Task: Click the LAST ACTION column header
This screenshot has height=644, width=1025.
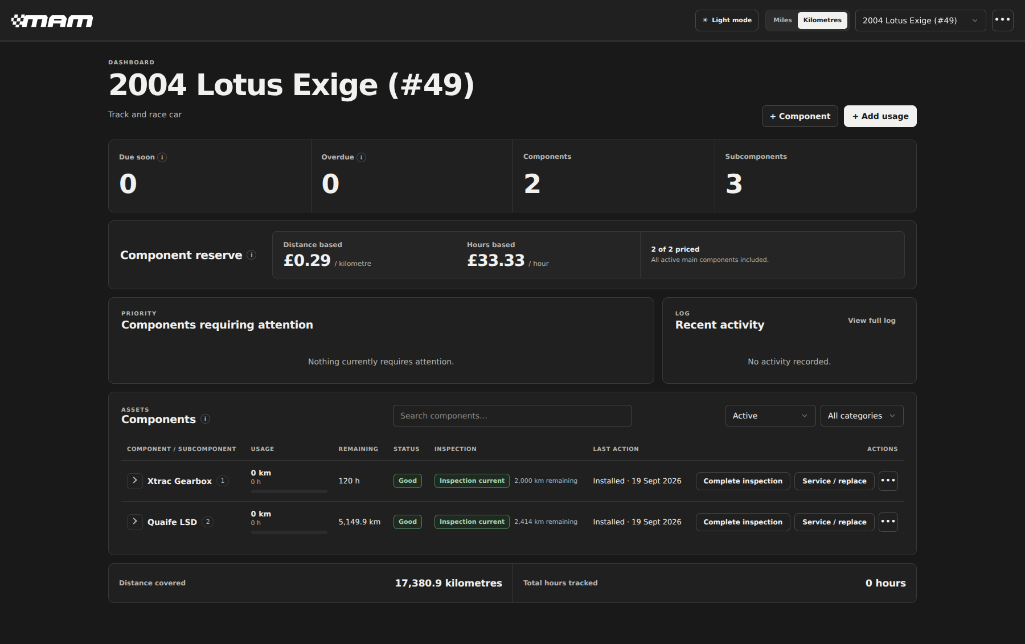Action: coord(616,449)
